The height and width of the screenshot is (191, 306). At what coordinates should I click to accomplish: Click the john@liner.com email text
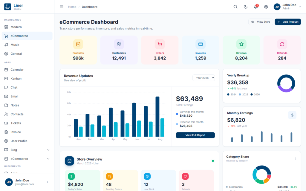pos(25,184)
